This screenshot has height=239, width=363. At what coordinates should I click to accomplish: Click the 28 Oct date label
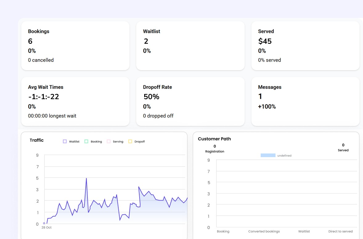tap(46, 228)
